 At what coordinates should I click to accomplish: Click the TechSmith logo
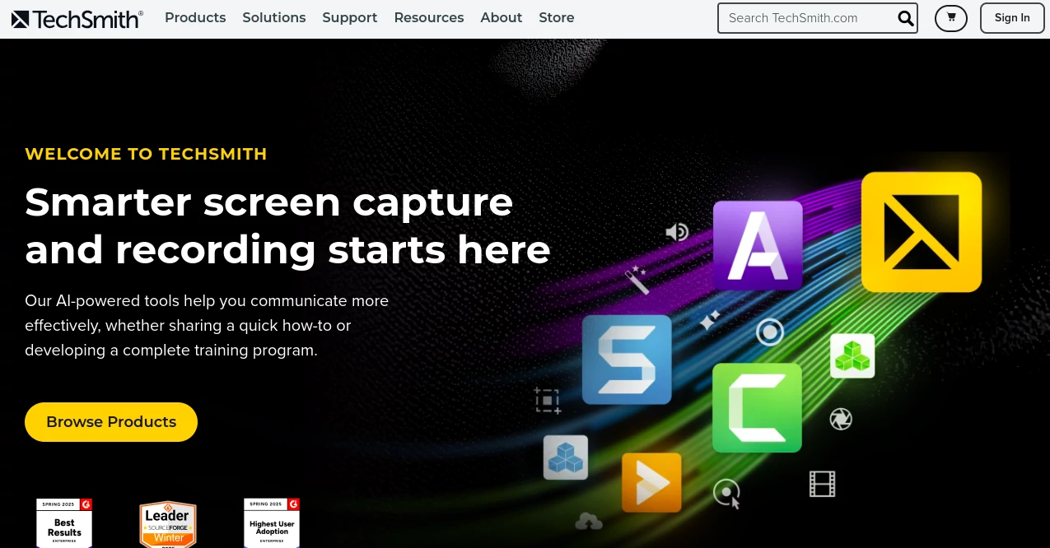[x=77, y=18]
